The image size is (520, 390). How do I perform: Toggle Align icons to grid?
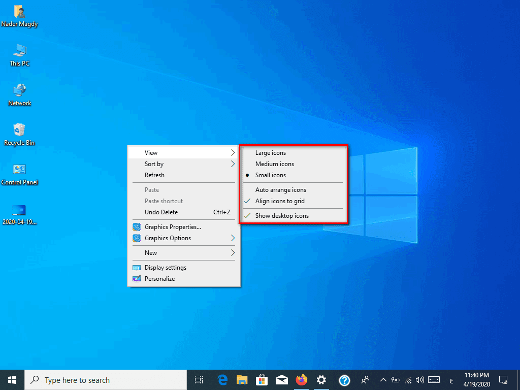293,201
